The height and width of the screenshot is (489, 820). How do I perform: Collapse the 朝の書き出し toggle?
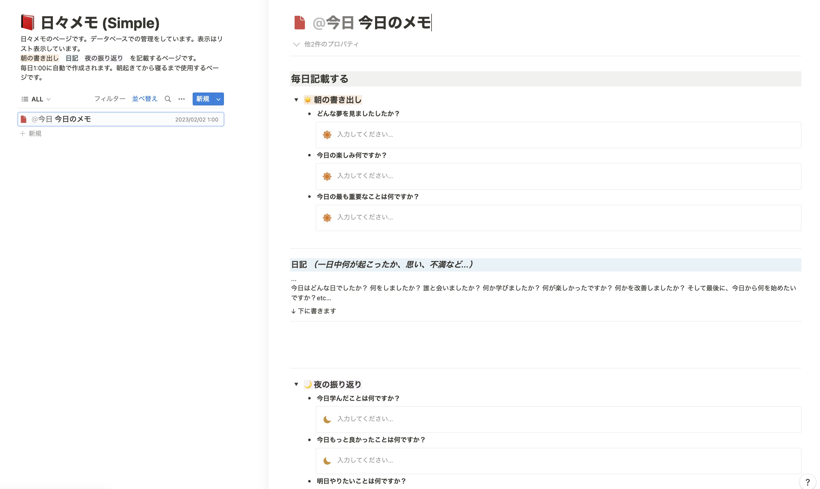pos(296,99)
